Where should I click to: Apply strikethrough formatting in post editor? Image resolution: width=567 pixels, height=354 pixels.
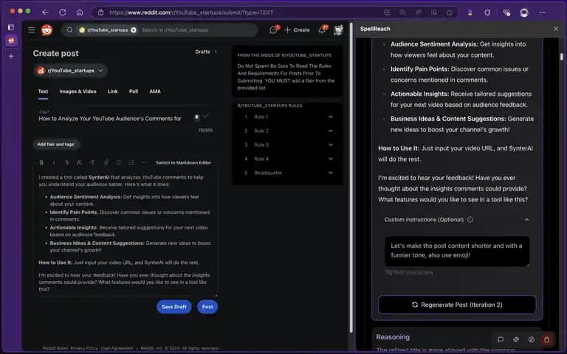(66, 162)
